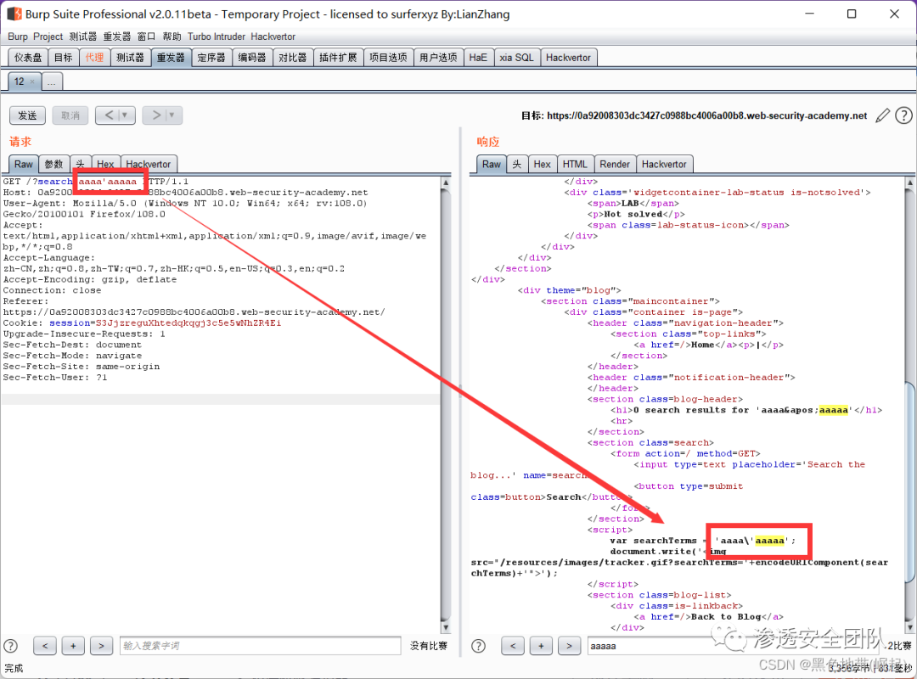Switch to the 代理 tab
This screenshot has width=917, height=679.
[94, 58]
